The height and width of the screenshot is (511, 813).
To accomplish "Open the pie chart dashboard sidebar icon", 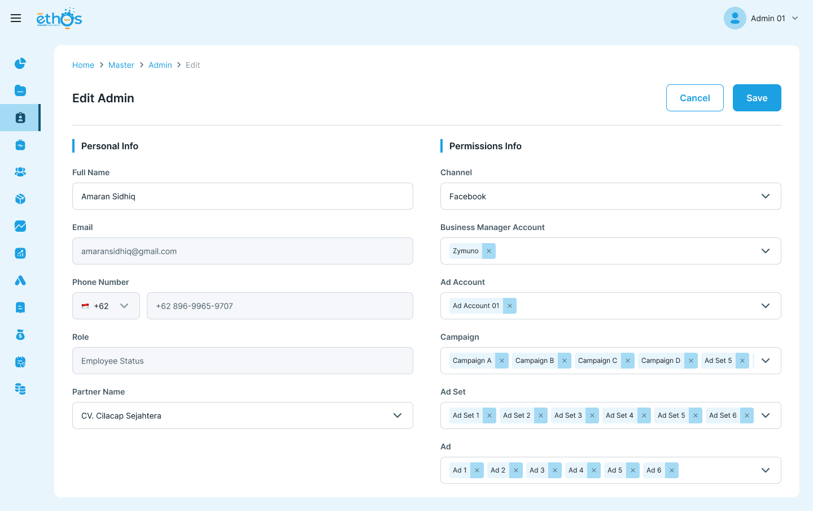I will 20,63.
